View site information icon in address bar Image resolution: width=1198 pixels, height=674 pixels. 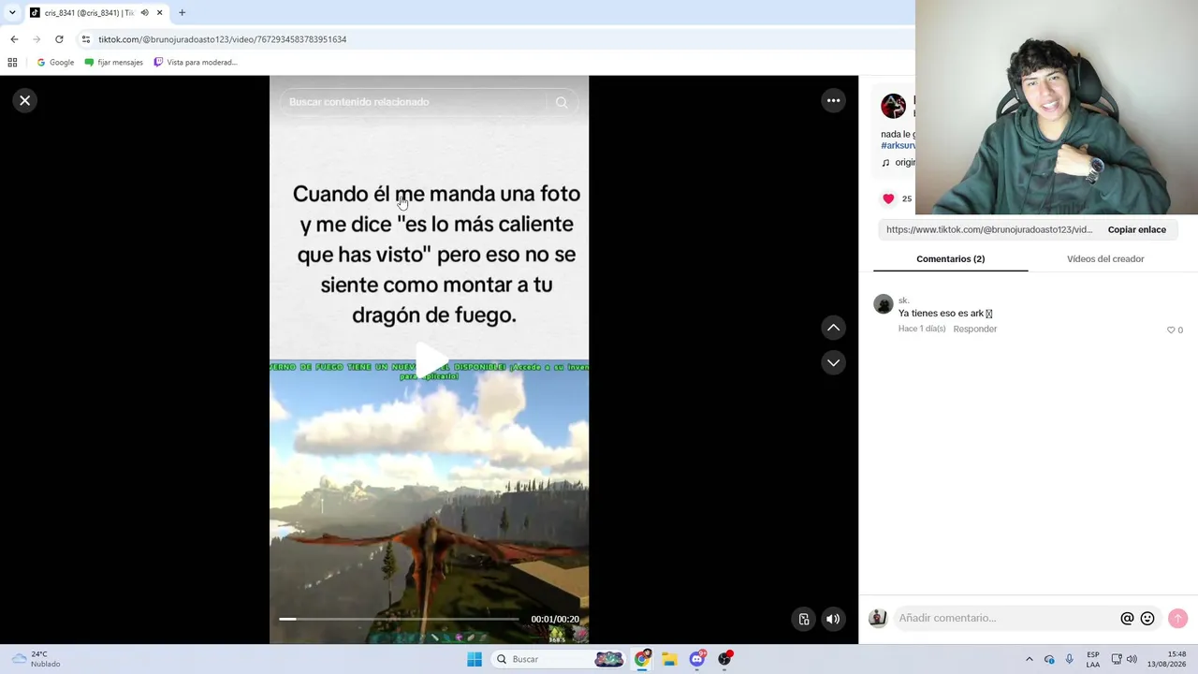click(x=86, y=39)
